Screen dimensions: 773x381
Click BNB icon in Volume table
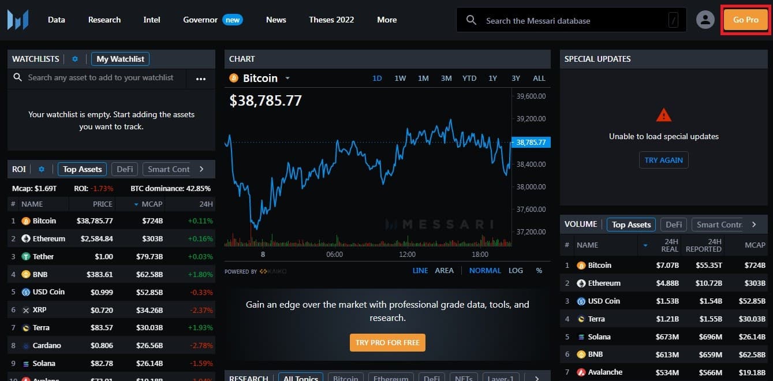(581, 354)
